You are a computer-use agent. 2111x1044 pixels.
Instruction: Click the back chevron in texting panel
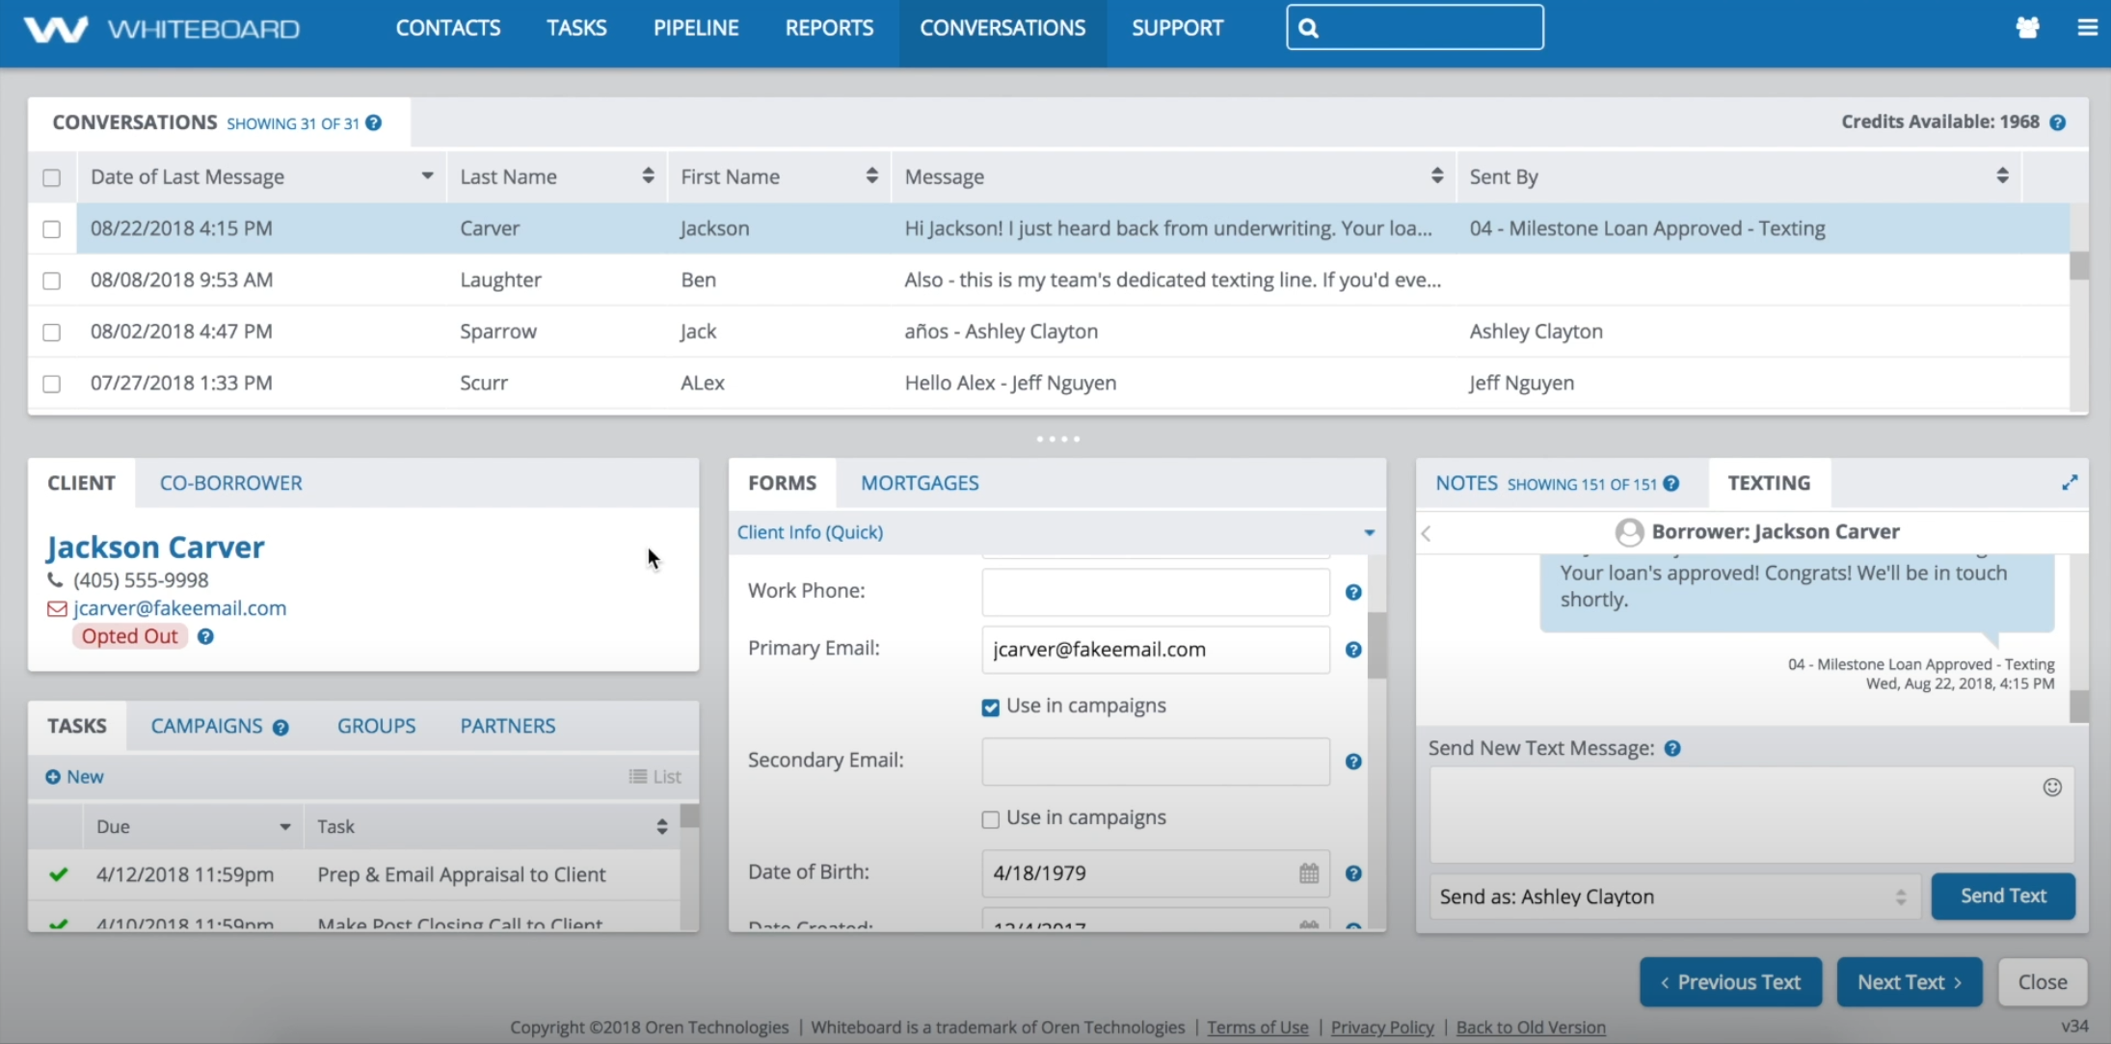tap(1427, 533)
